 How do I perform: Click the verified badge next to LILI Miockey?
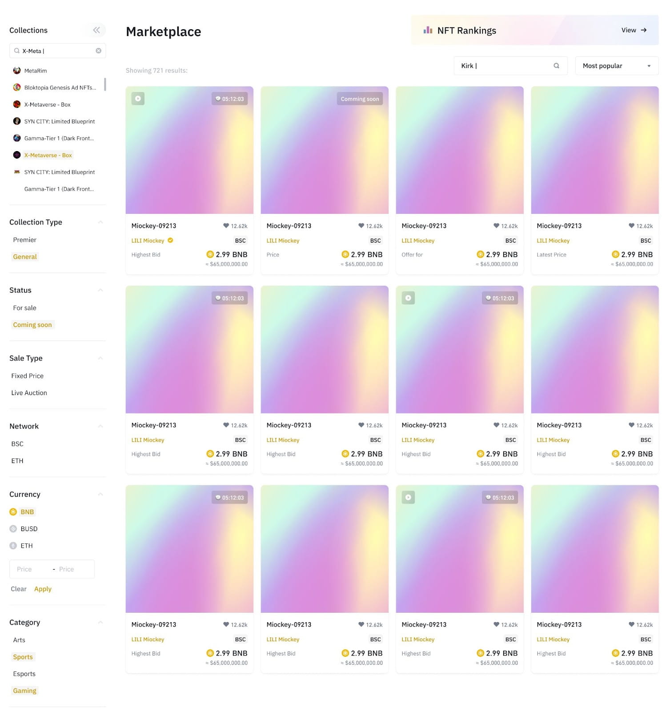170,240
